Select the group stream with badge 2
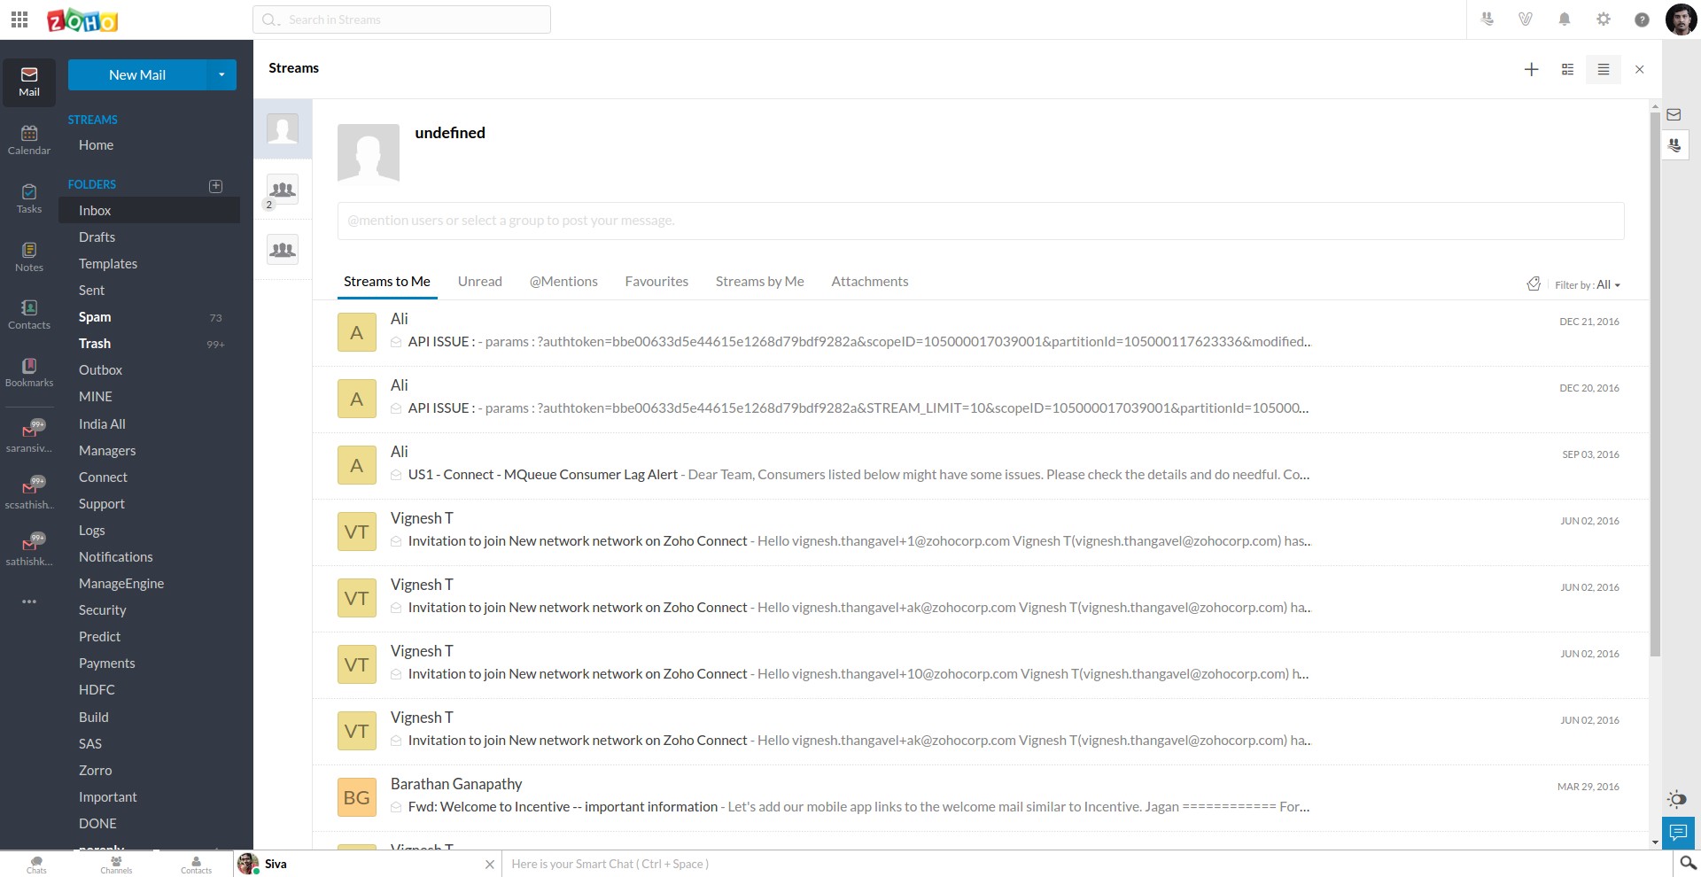The height and width of the screenshot is (877, 1701). [x=283, y=190]
